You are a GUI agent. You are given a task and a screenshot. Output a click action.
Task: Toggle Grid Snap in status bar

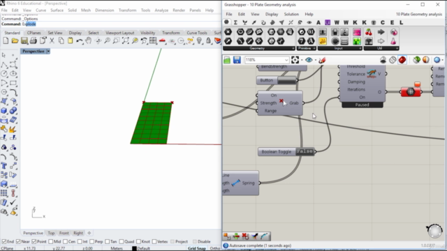(x=197, y=248)
